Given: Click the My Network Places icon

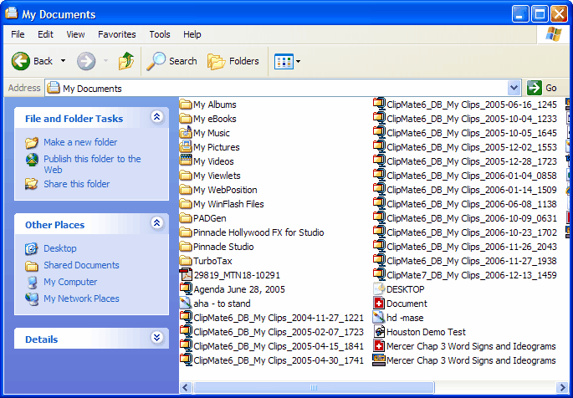Looking at the screenshot, I should [32, 299].
